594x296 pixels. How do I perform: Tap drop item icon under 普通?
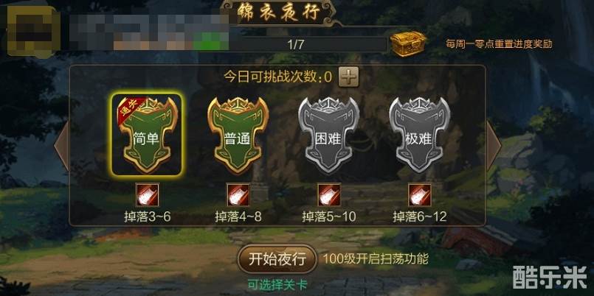(x=238, y=195)
